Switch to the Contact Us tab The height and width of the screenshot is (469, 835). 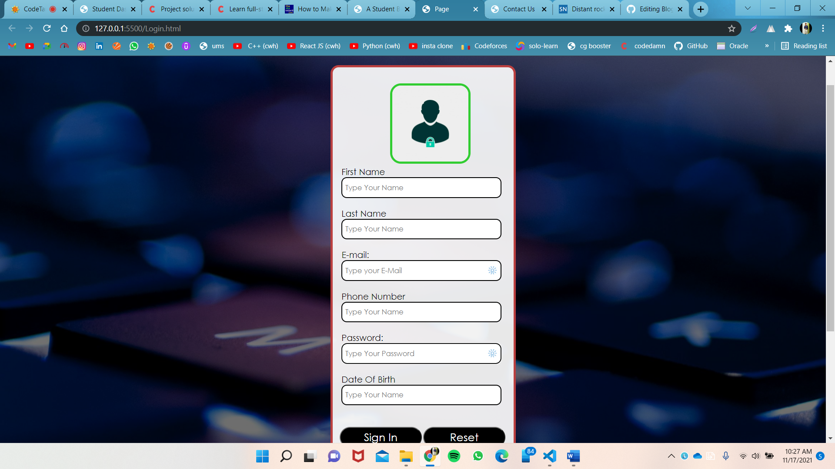point(518,9)
